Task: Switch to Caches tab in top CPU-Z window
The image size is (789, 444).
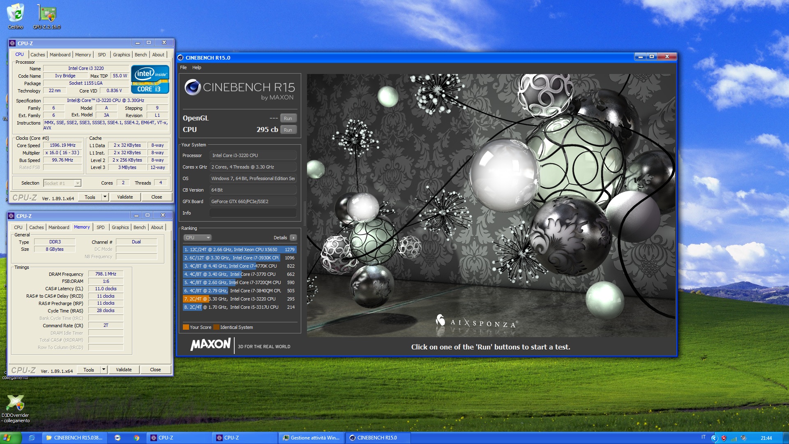Action: pos(38,55)
